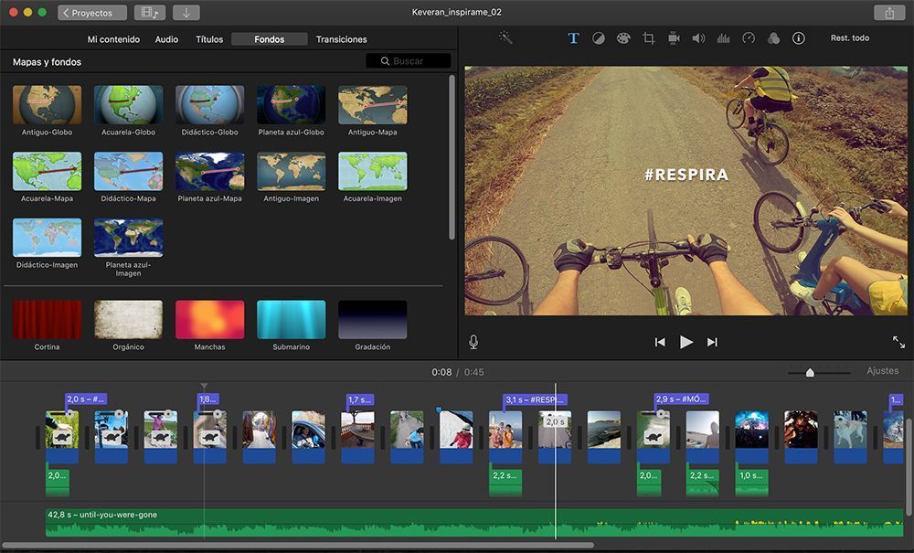Screen dimensions: 914x553
Task: Skip to the next clip
Action: tap(712, 342)
